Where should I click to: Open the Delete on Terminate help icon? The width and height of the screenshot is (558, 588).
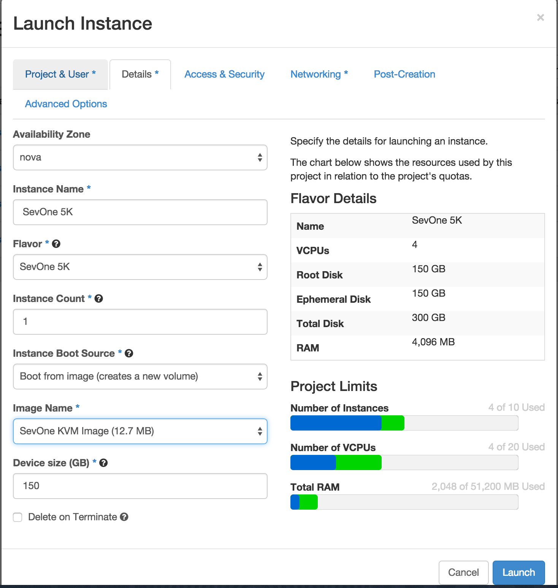pyautogui.click(x=124, y=517)
